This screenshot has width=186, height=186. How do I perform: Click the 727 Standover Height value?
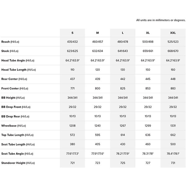tap(148, 163)
